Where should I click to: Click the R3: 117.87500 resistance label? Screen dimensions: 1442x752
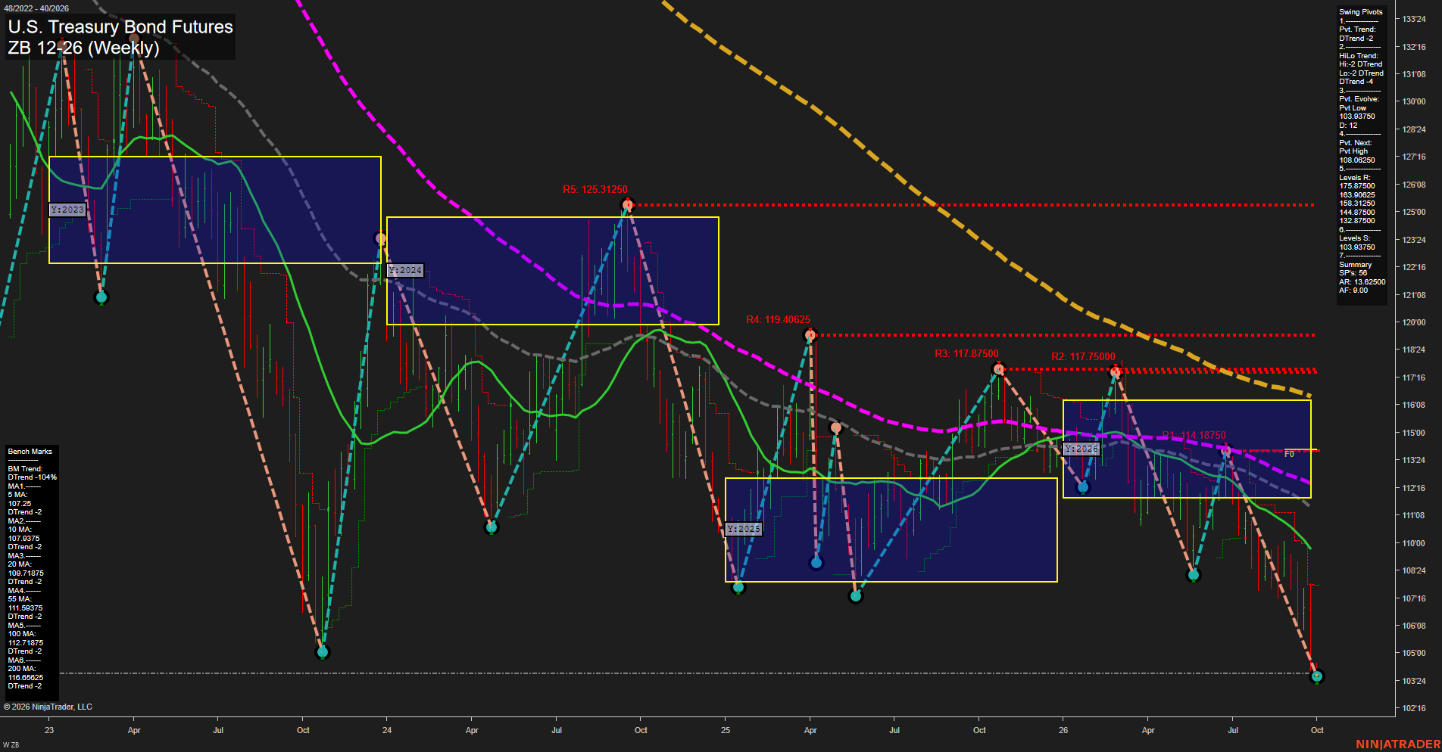pyautogui.click(x=966, y=353)
